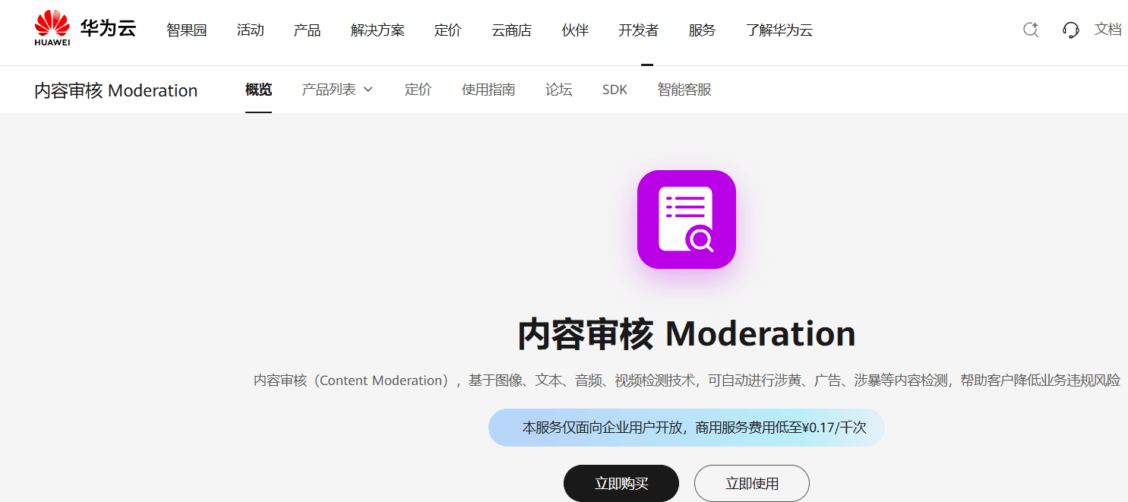Open the 云商店 menu
This screenshot has height=502, width=1128.
pyautogui.click(x=511, y=30)
